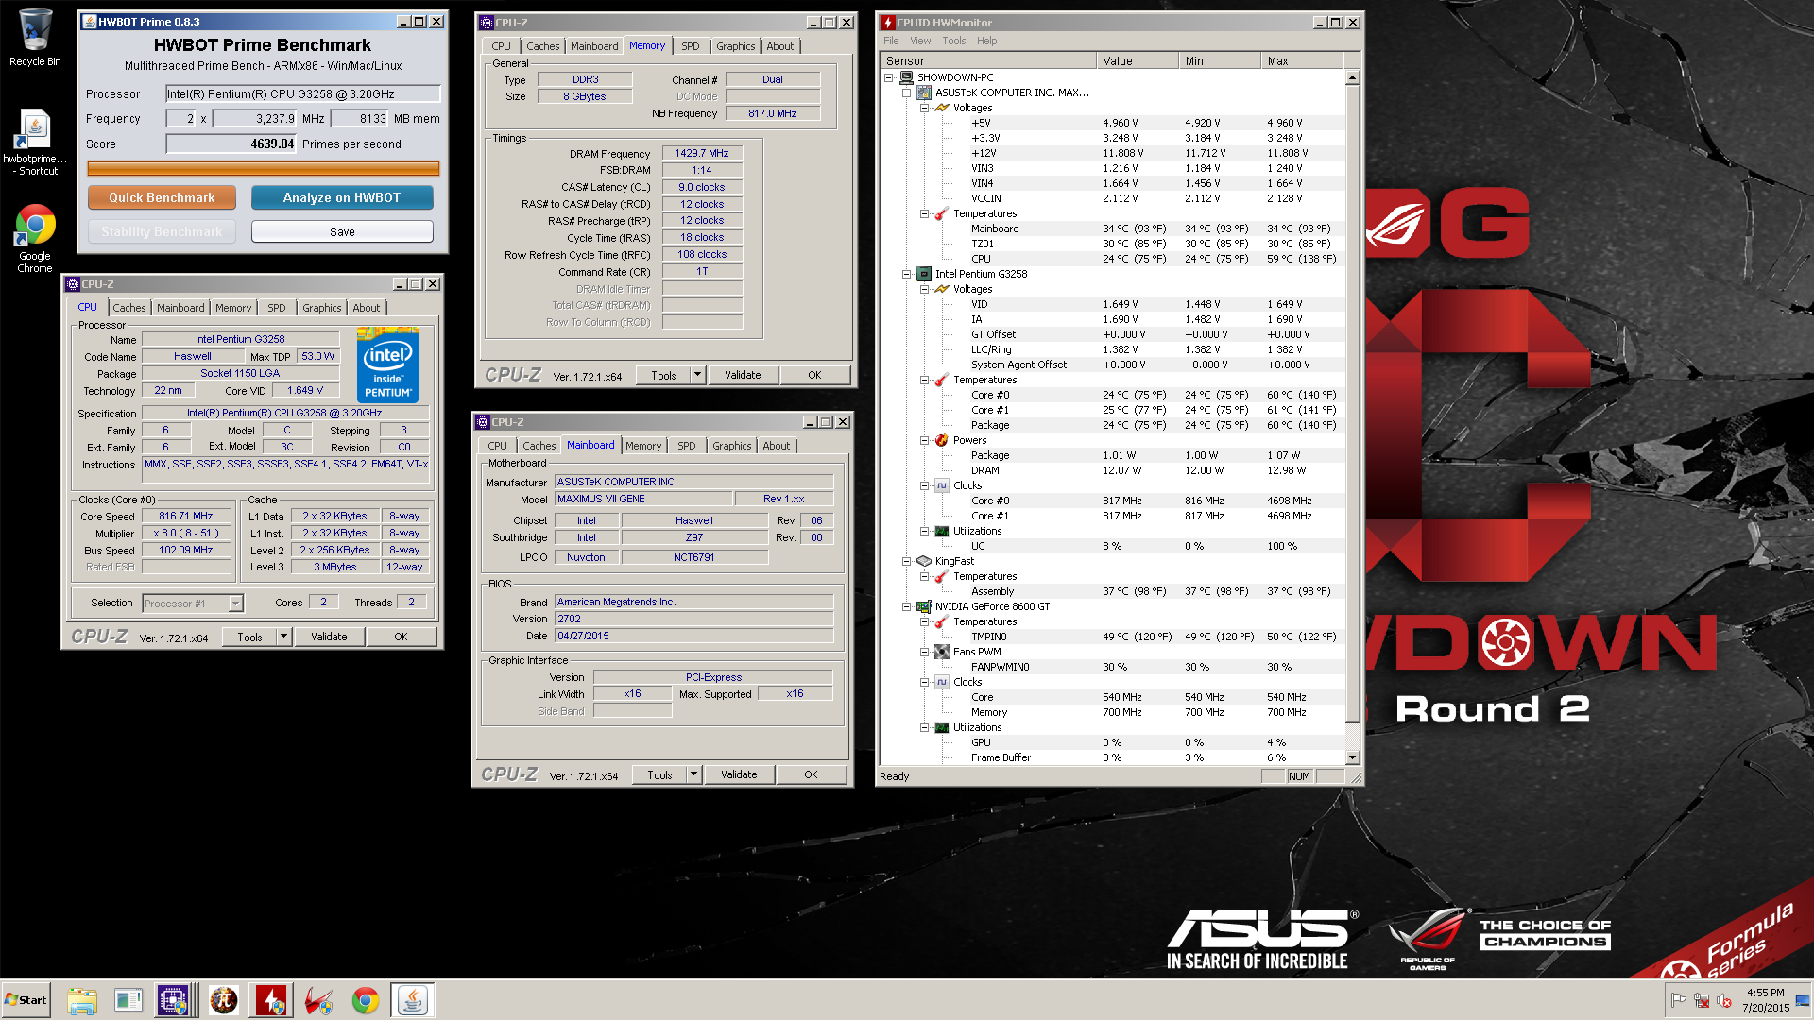
Task: Click the Action Center flag tray icon
Action: pyautogui.click(x=1679, y=1000)
